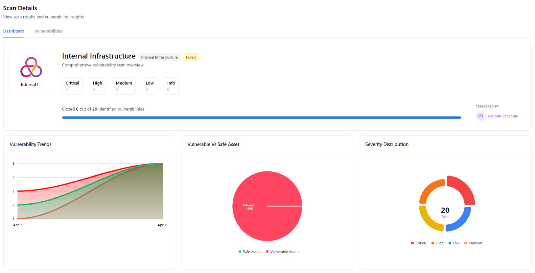Click the blue Low donut segment
The width and height of the screenshot is (535, 273).
462,222
